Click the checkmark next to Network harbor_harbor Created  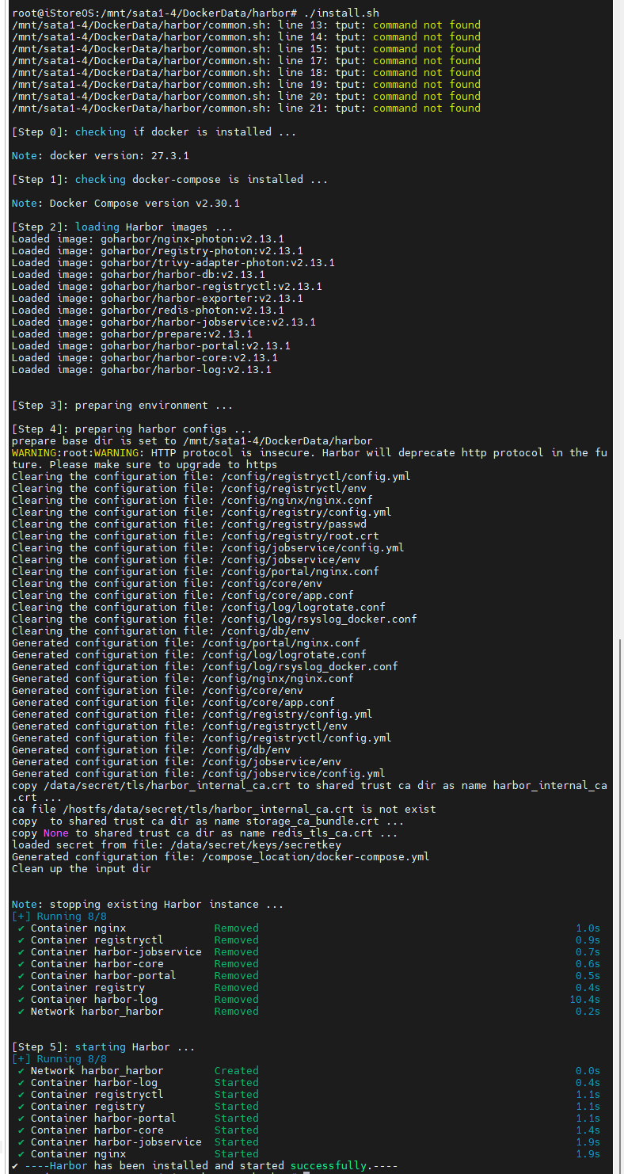[21, 1070]
